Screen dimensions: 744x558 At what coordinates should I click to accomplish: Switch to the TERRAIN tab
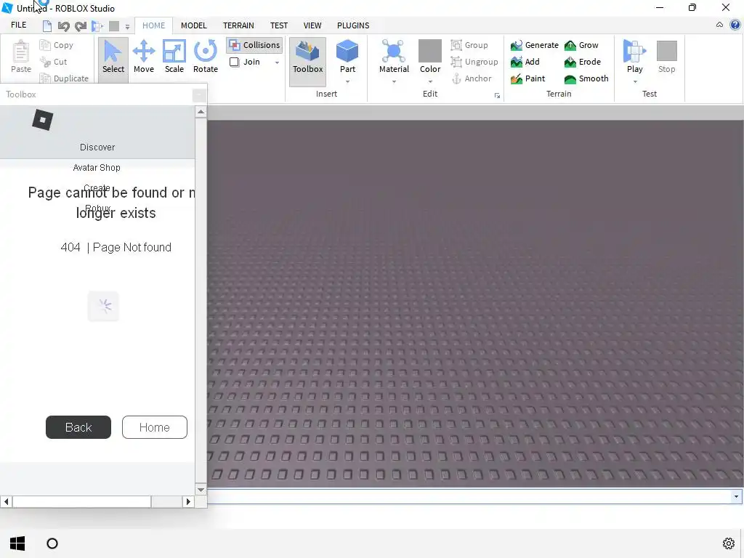238,25
